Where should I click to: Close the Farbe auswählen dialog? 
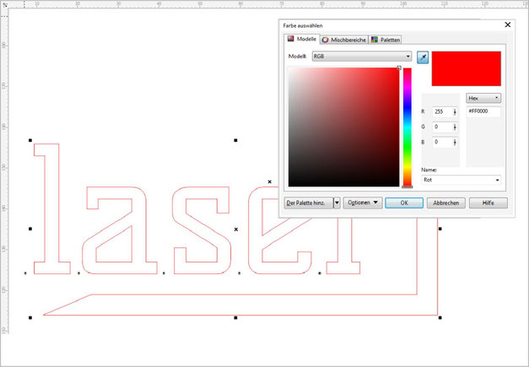(507, 24)
